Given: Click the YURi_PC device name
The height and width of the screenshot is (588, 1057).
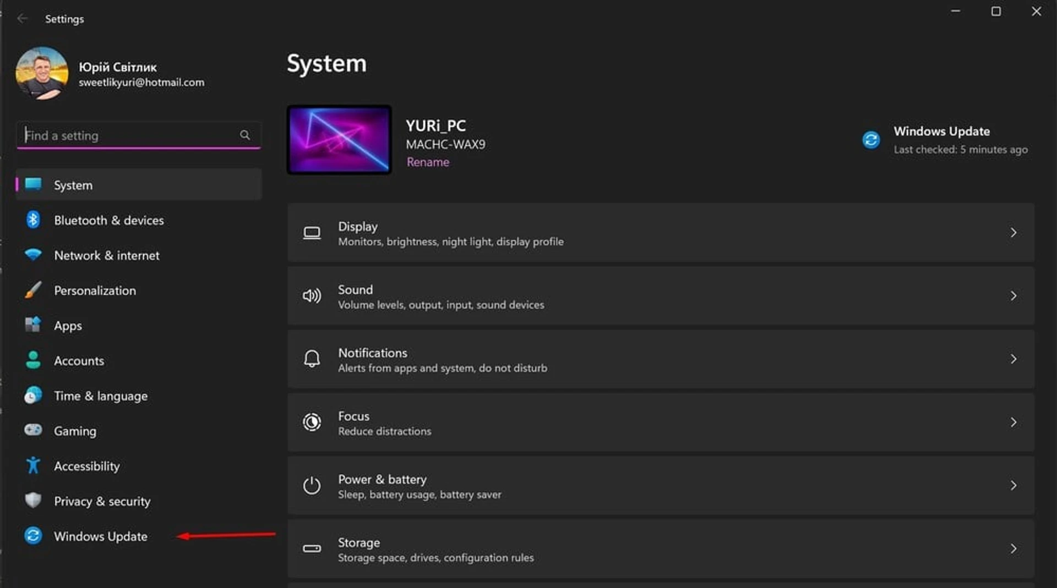Looking at the screenshot, I should (x=436, y=126).
